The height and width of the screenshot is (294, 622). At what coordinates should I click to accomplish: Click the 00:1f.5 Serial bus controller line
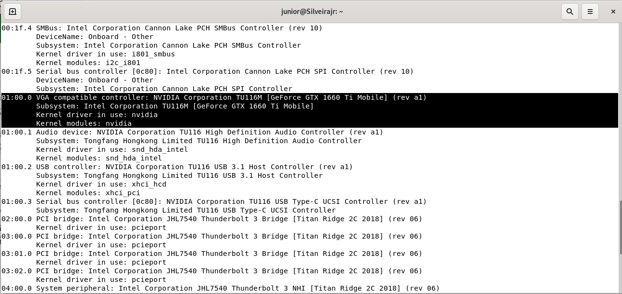point(207,71)
